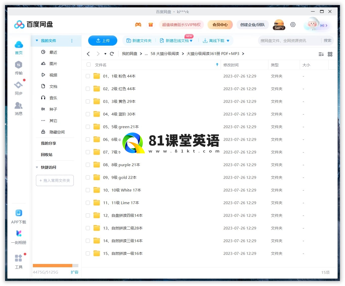The image size is (345, 286).
Task: Click 扩容 storage expansion link
Action: pyautogui.click(x=74, y=272)
